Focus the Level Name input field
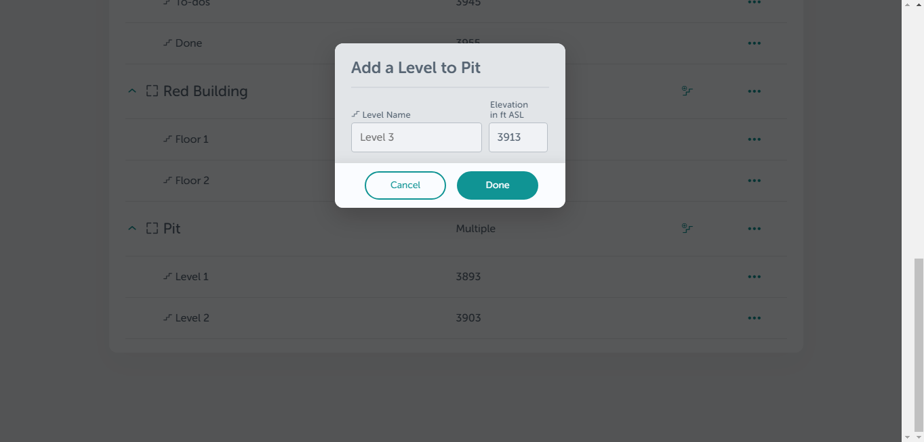The width and height of the screenshot is (924, 442). click(416, 137)
